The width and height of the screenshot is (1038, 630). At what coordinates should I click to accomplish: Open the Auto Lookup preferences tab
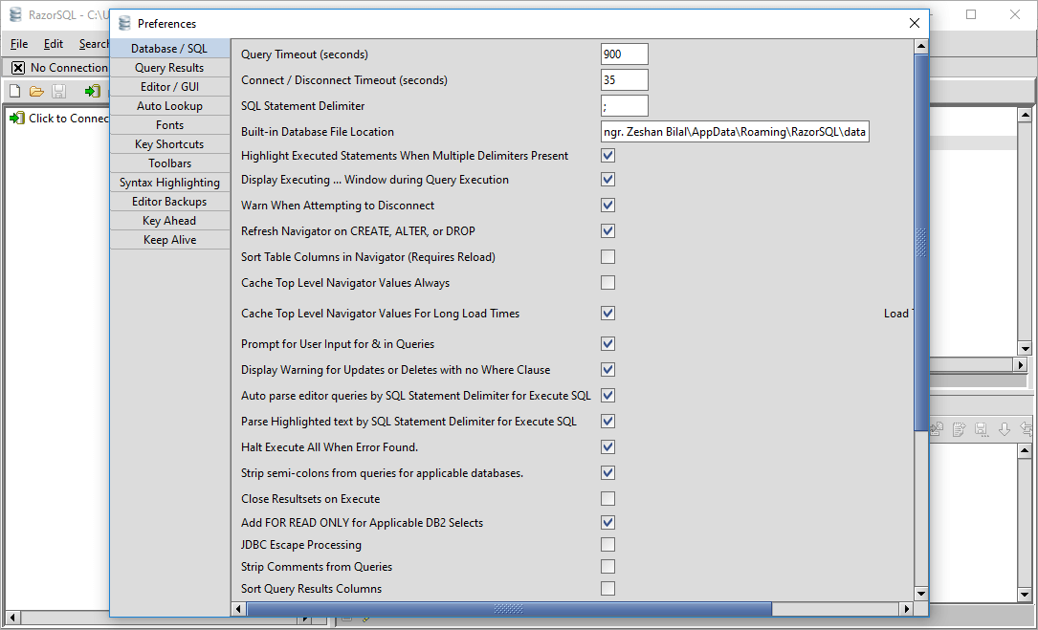click(169, 106)
